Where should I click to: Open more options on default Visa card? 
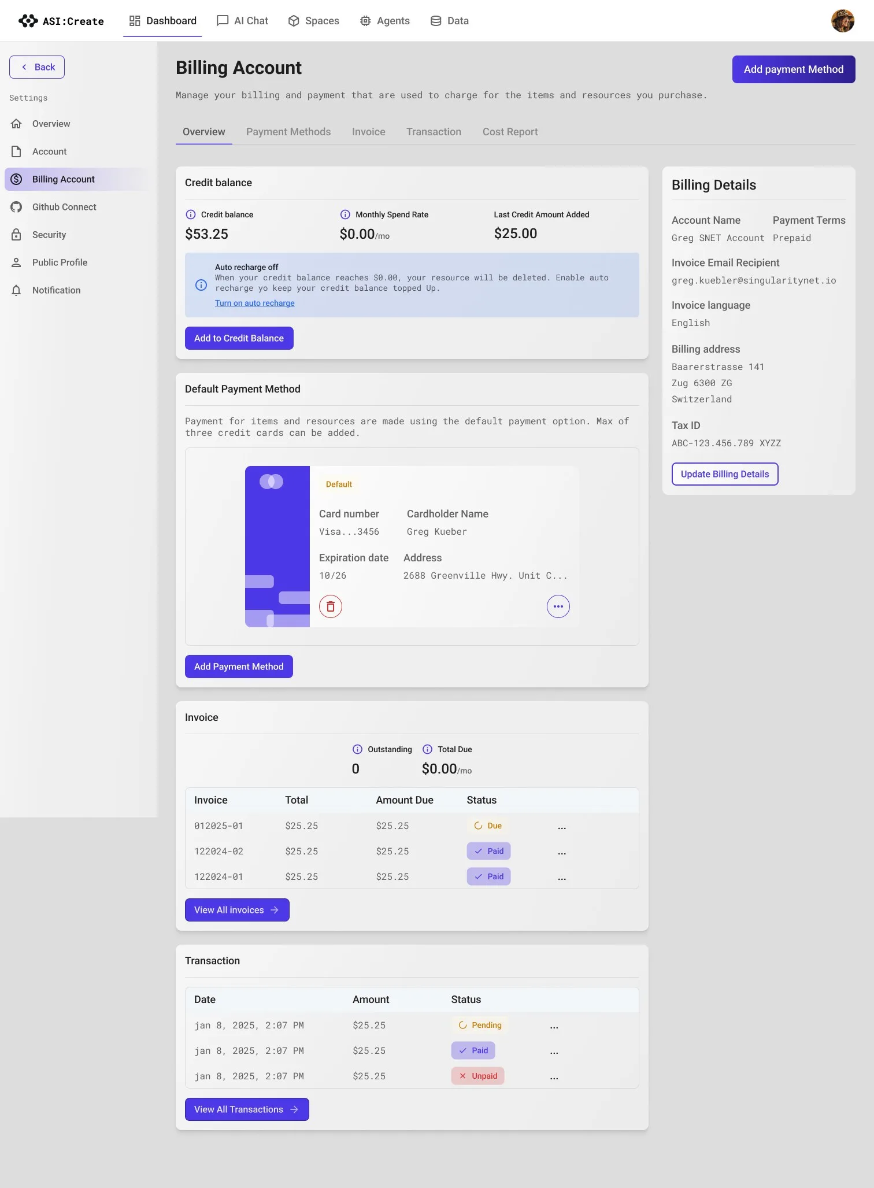[558, 606]
